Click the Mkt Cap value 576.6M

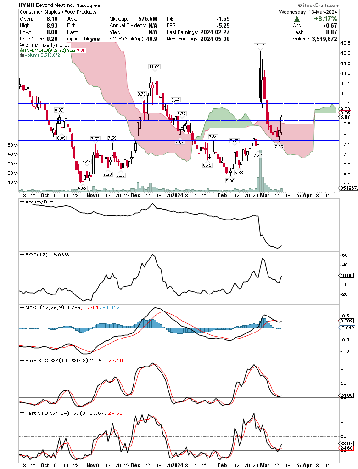tap(148, 18)
